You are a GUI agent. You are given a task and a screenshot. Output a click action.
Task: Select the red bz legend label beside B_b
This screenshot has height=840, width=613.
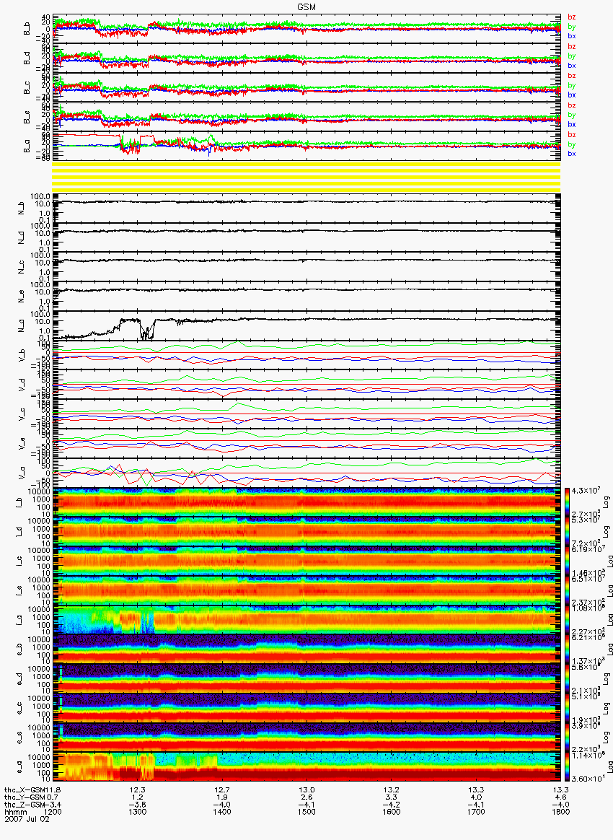pyautogui.click(x=572, y=17)
